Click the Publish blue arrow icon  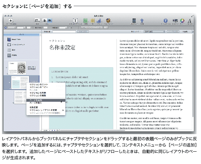(142, 21)
